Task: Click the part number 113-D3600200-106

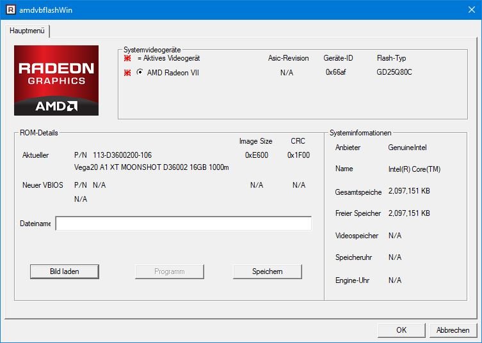Action: [x=122, y=155]
